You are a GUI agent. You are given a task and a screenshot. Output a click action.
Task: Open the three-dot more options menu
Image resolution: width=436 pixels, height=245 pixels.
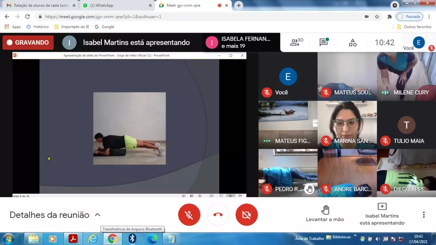pos(424,215)
